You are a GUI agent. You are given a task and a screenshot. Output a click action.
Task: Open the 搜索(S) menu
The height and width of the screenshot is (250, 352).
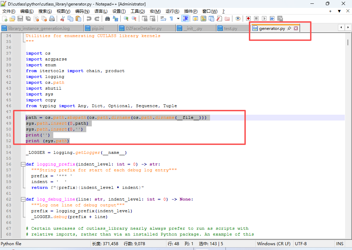point(45,11)
